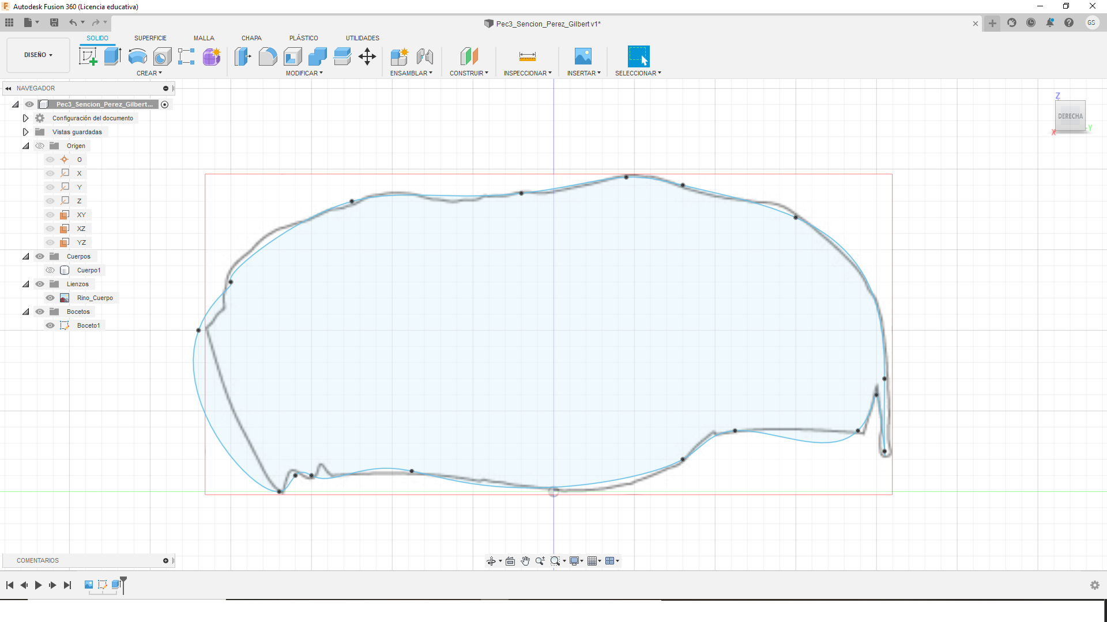1107x622 pixels.
Task: Open INSERTAR menu label
Action: (583, 73)
